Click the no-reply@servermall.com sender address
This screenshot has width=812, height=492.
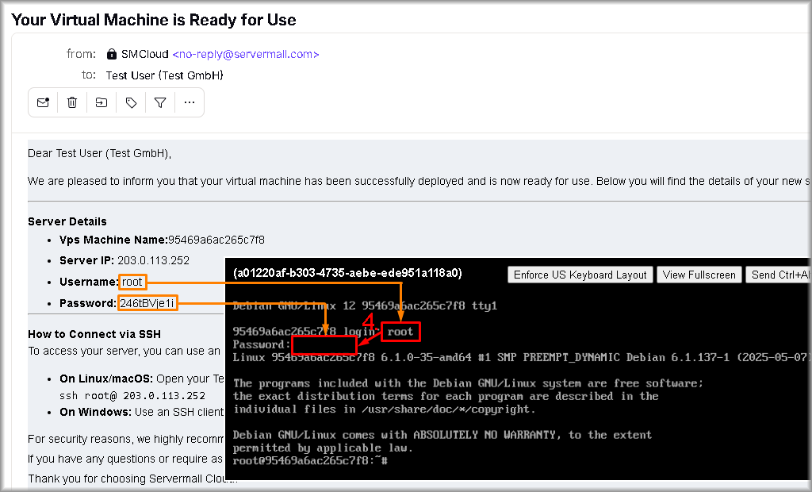click(246, 54)
